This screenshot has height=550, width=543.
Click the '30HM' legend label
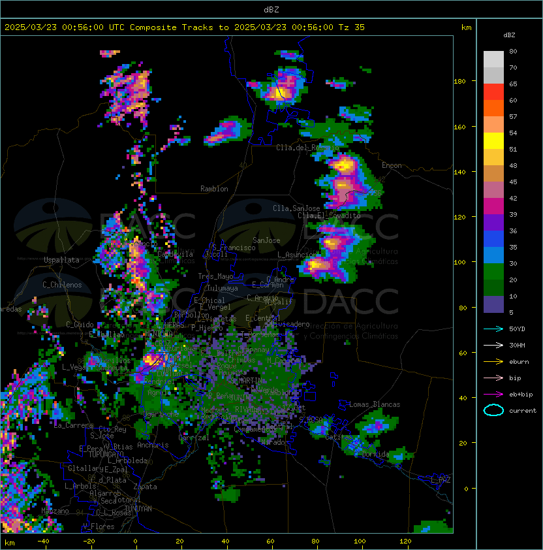517,346
